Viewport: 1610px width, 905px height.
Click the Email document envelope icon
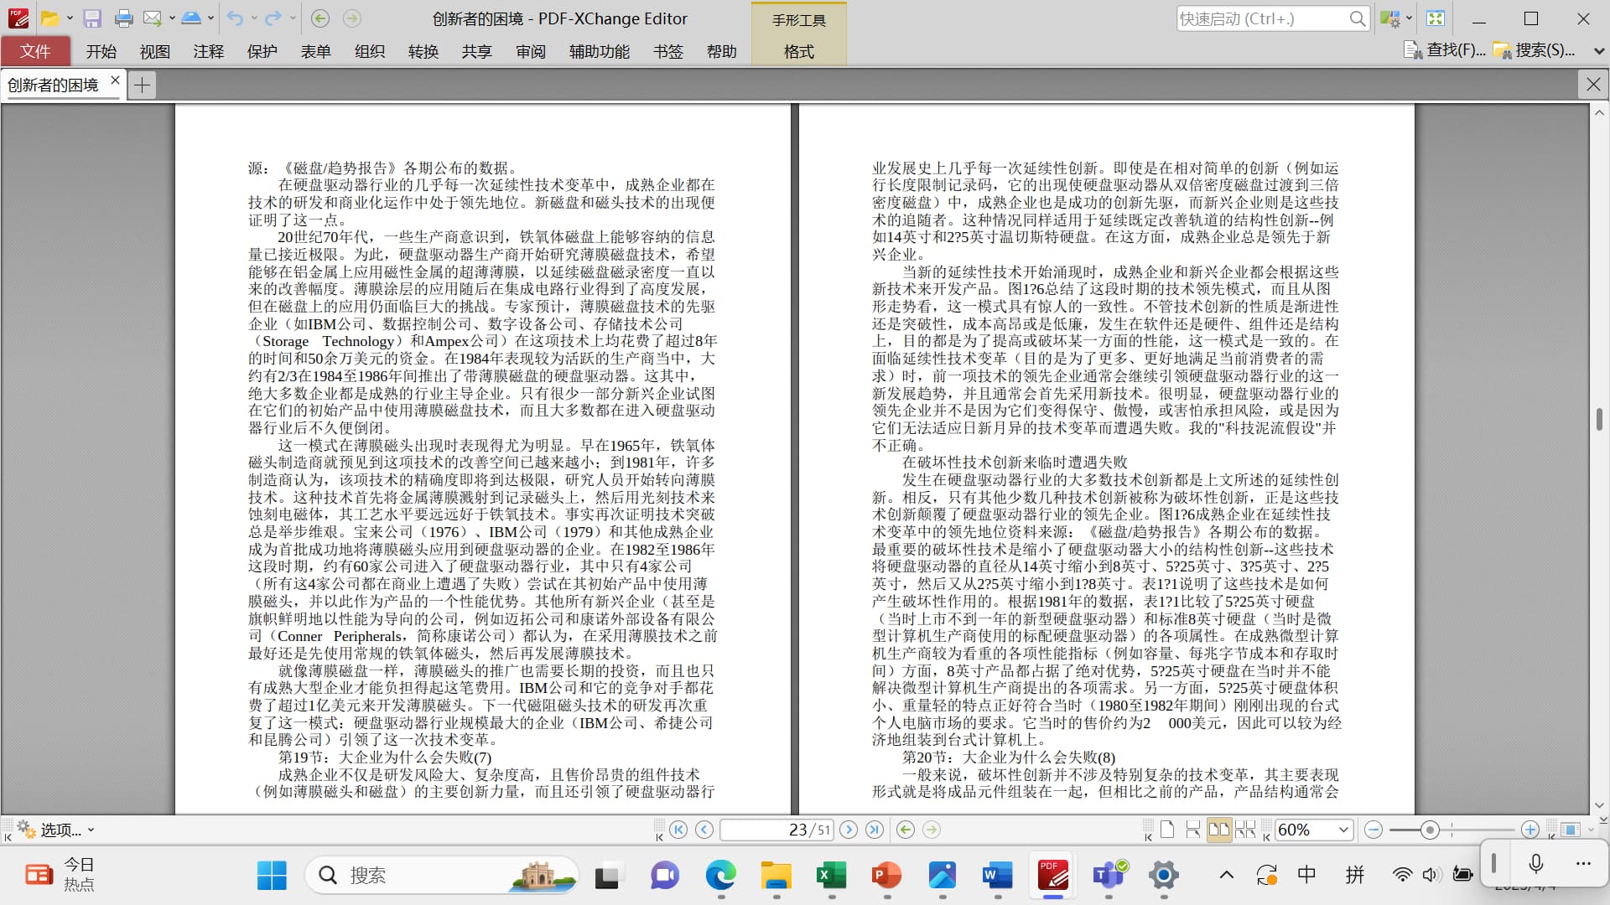coord(152,18)
